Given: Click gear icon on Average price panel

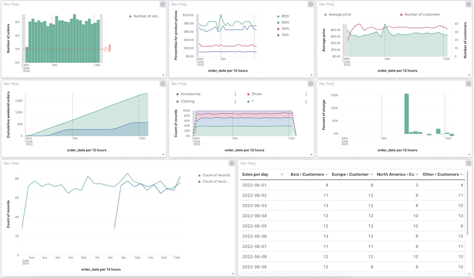Looking at the screenshot, I should point(469,4).
